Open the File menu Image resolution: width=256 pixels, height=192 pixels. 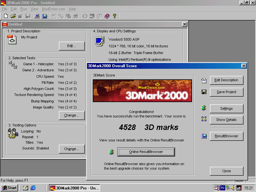[x=4, y=9]
